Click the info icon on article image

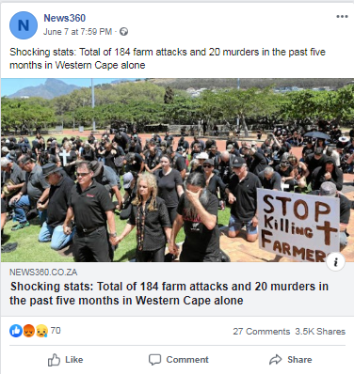point(335,261)
